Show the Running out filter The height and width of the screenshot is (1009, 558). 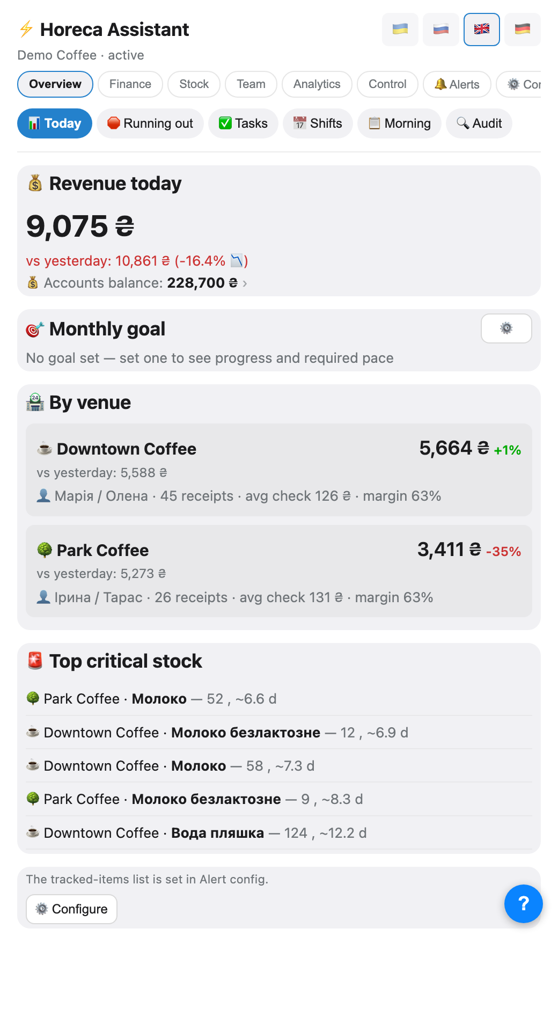pyautogui.click(x=150, y=123)
